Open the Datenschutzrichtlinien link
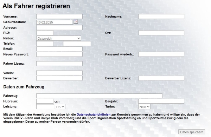This screenshot has height=137, width=211. (94, 115)
